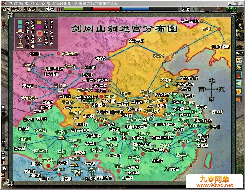Click the 一百零八罗汉阵 map label
The image size is (245, 190).
[x=95, y=81]
